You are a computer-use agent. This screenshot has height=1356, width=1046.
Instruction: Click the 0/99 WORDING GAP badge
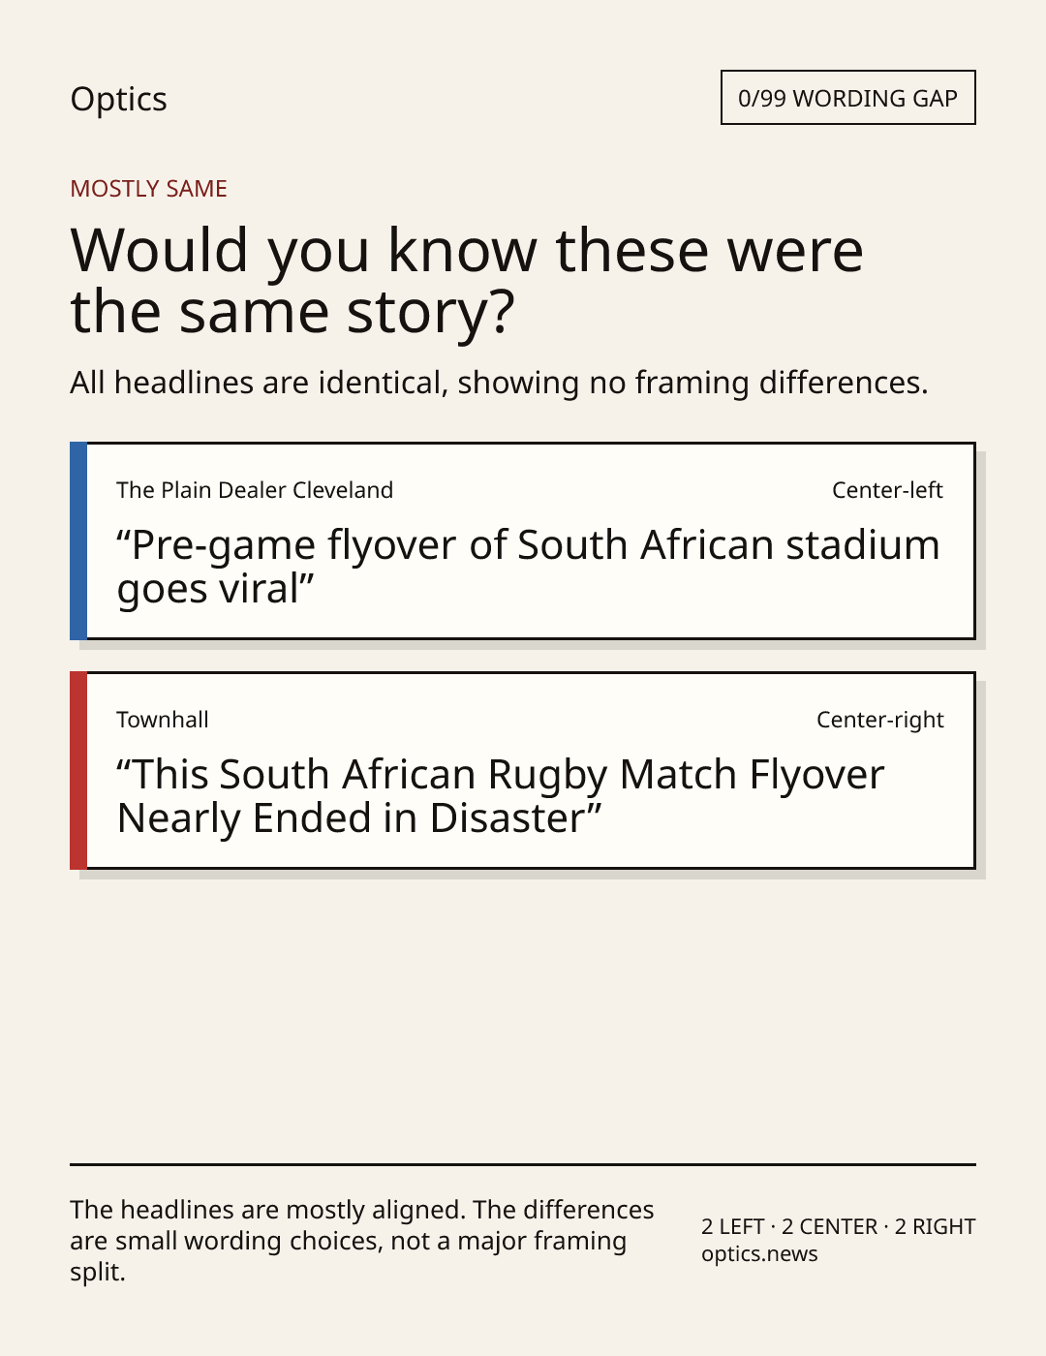[x=847, y=98]
